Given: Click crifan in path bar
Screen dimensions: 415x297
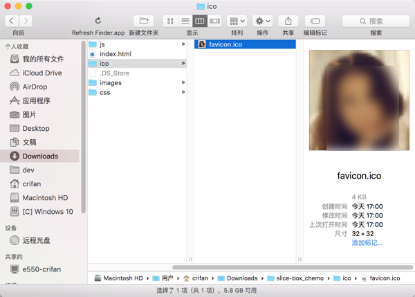Looking at the screenshot, I should coord(196,278).
